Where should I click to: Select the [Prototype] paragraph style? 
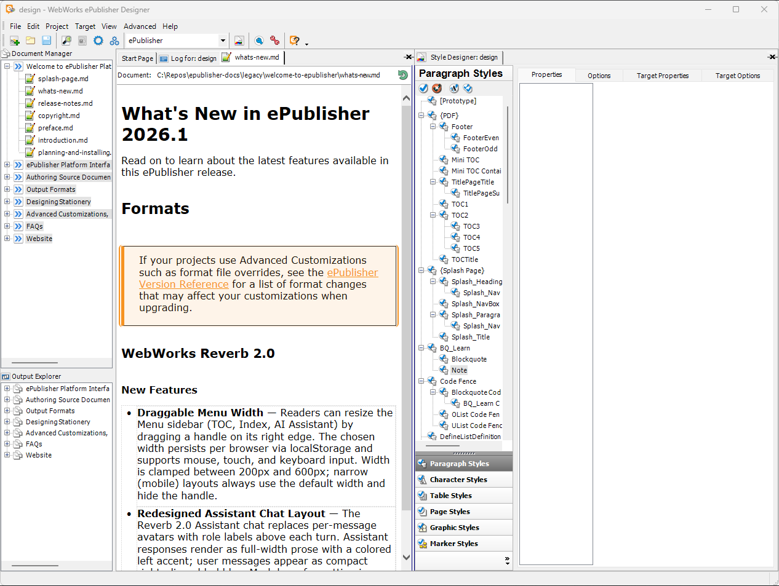pyautogui.click(x=458, y=101)
